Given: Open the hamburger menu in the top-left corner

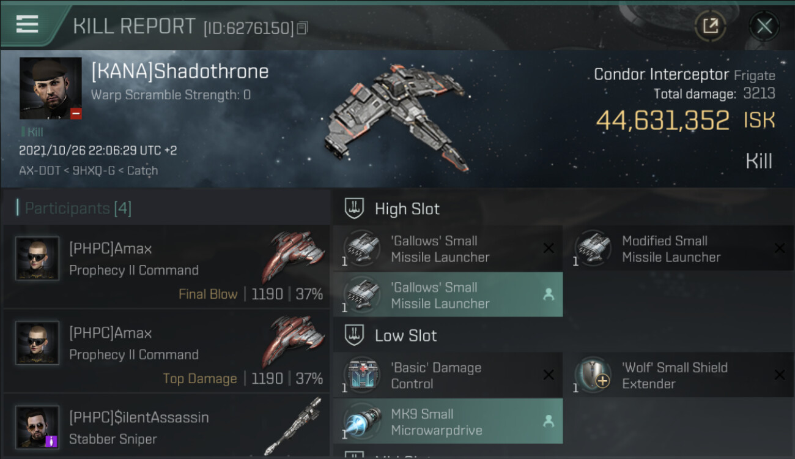Looking at the screenshot, I should coord(28,24).
